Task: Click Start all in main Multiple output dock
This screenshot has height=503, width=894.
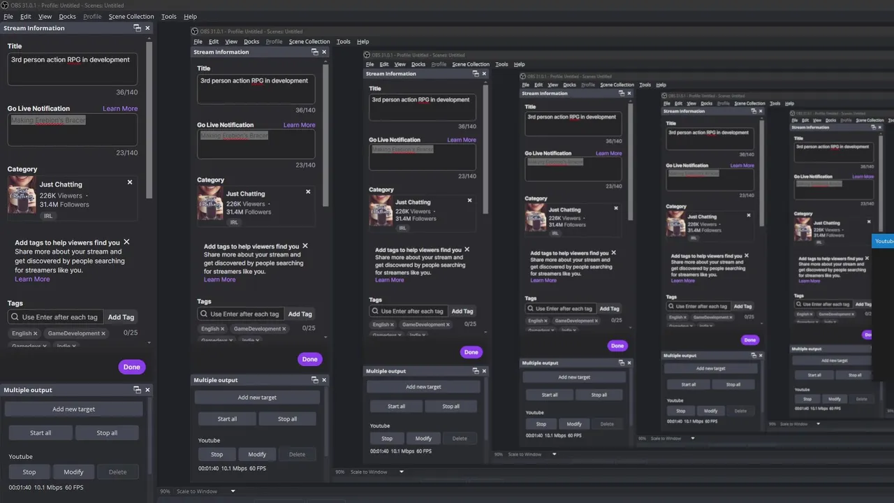Action: coord(41,432)
